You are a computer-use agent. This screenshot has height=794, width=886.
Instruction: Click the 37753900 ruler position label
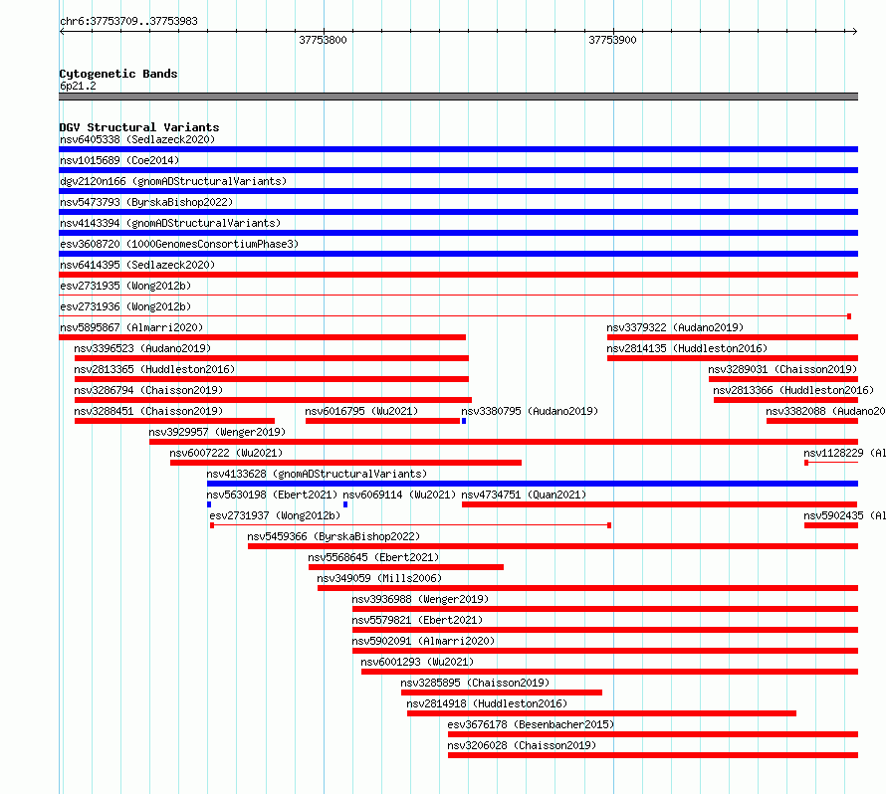click(612, 40)
